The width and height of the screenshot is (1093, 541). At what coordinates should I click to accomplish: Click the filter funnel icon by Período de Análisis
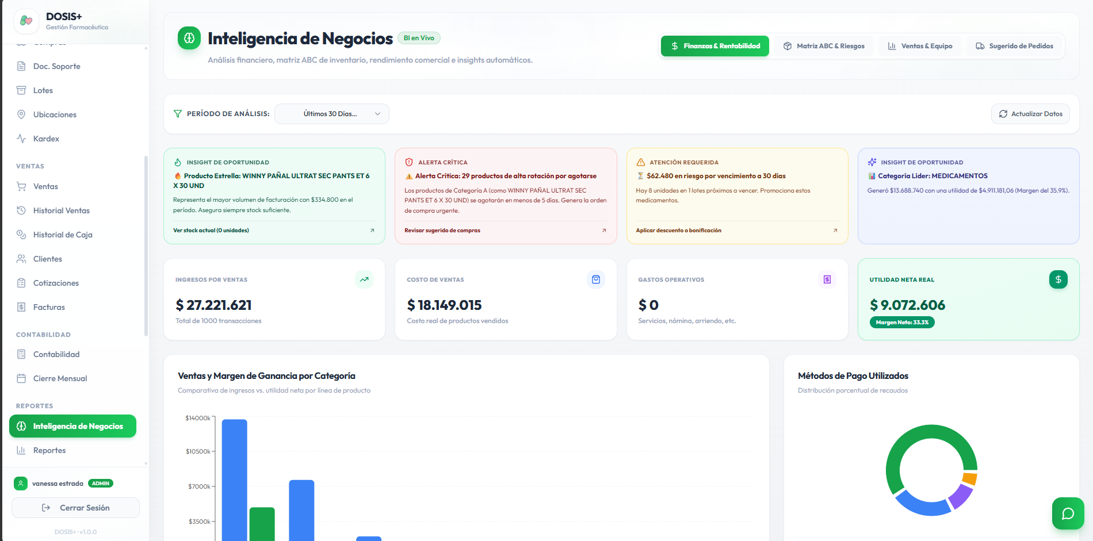178,114
